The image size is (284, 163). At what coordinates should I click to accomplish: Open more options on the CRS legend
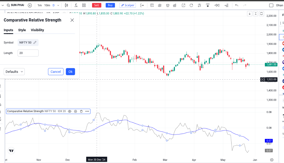click(x=87, y=111)
